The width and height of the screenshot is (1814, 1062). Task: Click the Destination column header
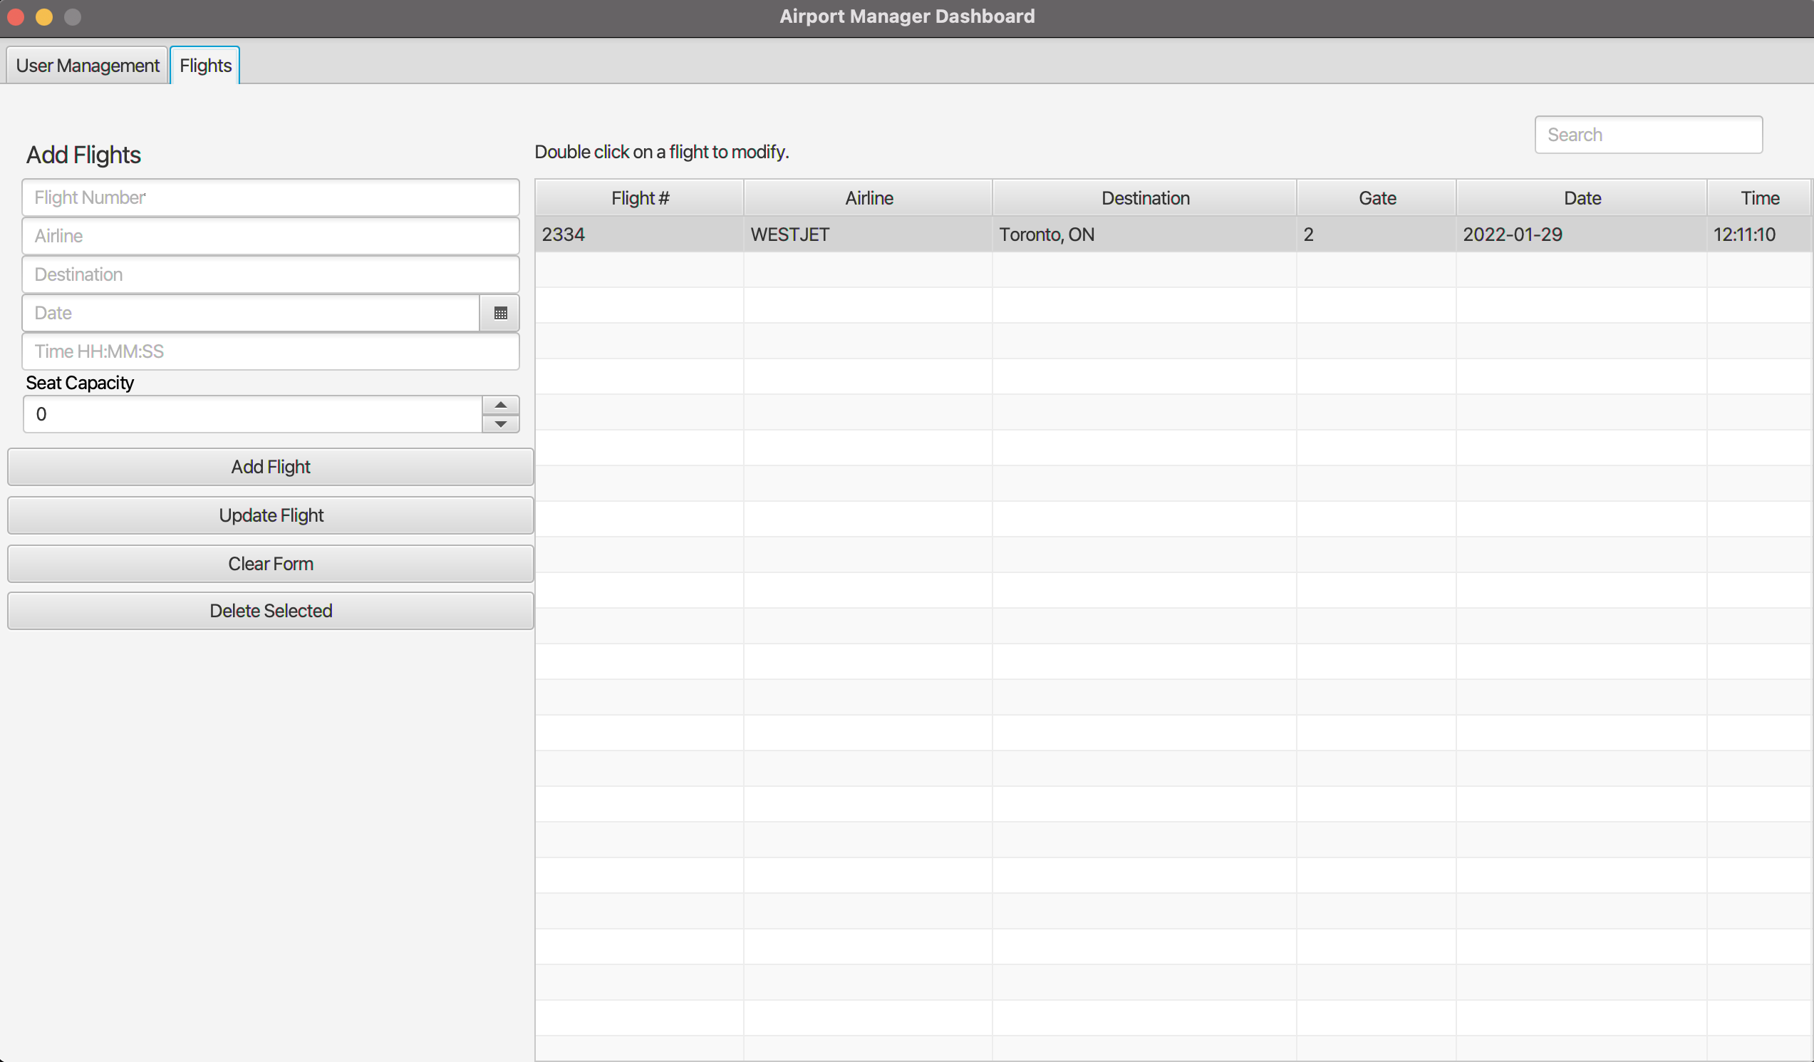tap(1144, 197)
